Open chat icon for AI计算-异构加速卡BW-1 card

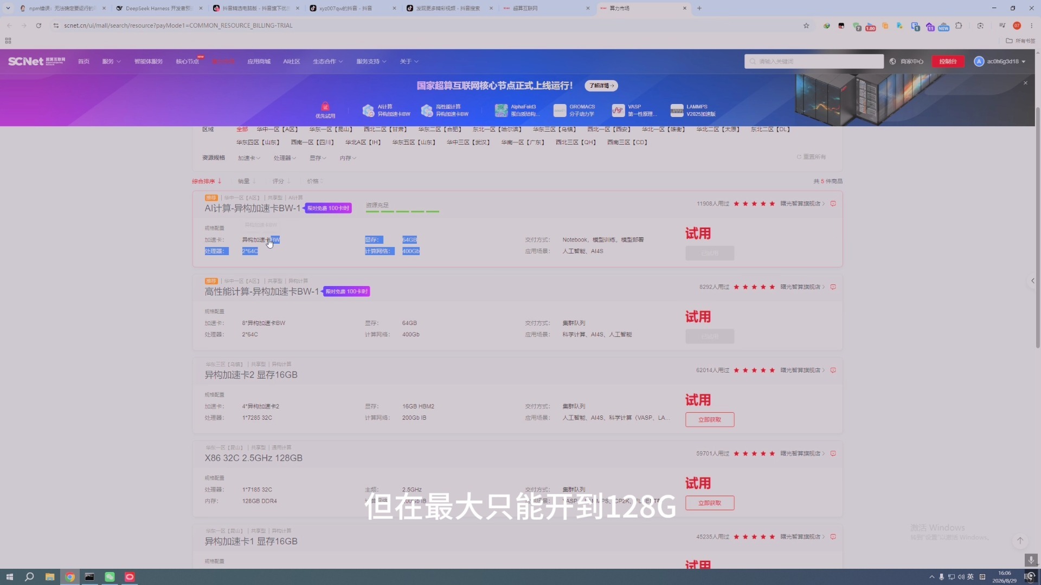point(833,204)
